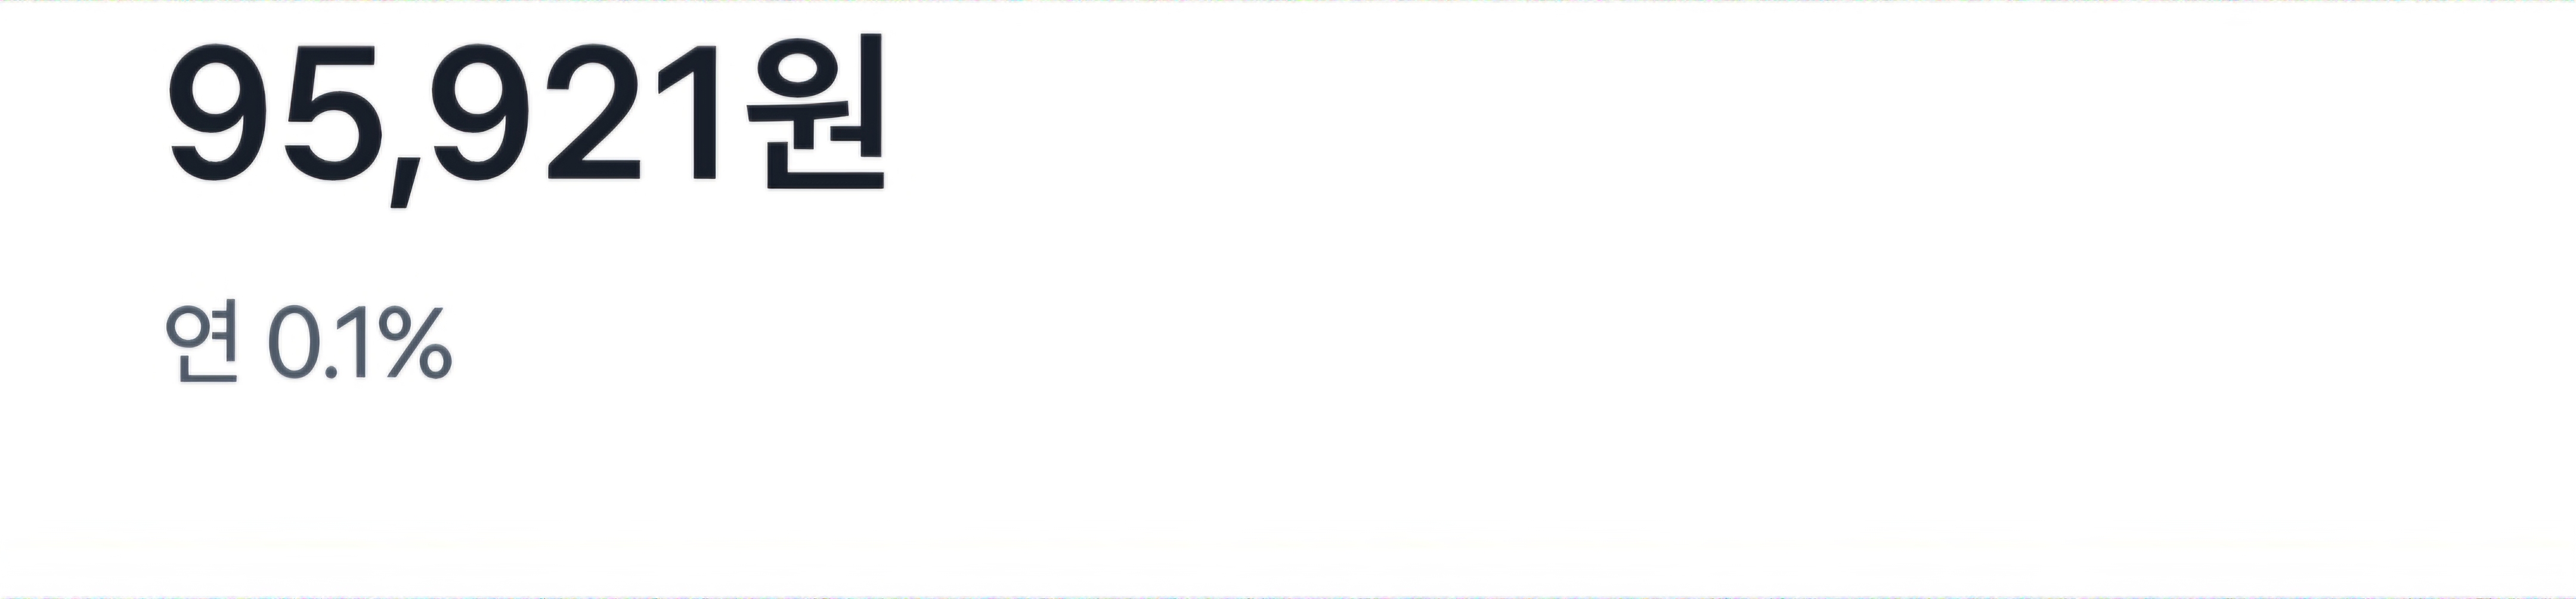Tap the gray yearly rate subtitle
Viewport: 2576px width, 599px height.
coord(309,344)
